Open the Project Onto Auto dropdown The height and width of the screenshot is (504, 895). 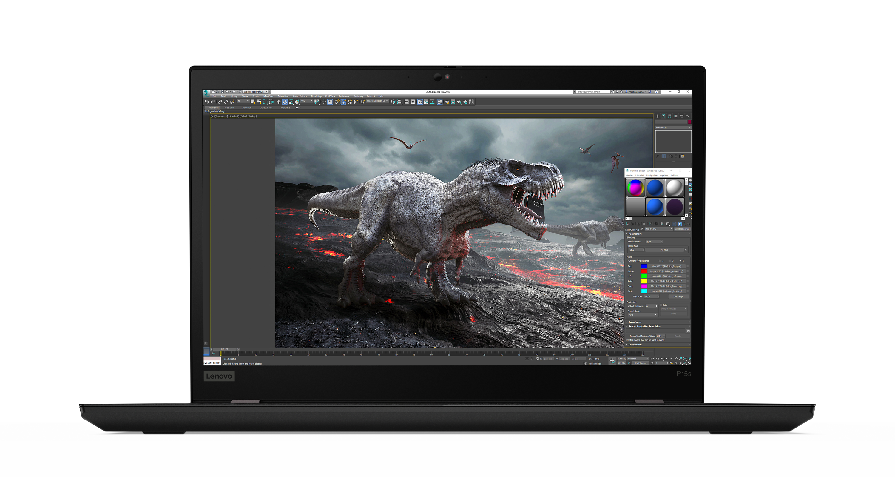coord(643,315)
